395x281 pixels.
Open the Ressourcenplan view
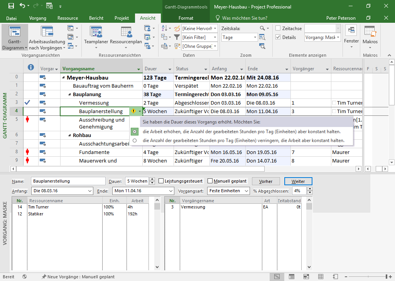126,38
